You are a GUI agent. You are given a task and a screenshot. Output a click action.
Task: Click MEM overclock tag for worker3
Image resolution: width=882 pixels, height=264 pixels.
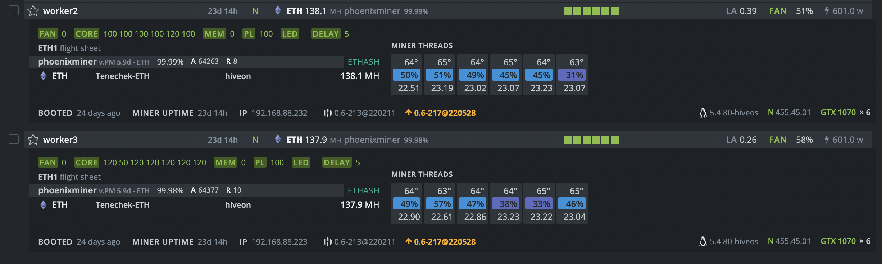(x=226, y=162)
